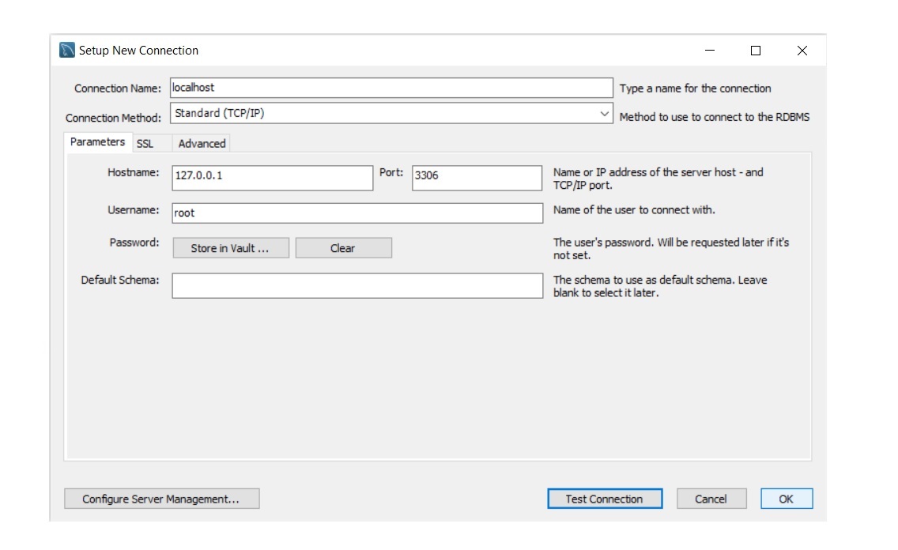Select the Port number field
The image size is (898, 550).
pyautogui.click(x=476, y=176)
